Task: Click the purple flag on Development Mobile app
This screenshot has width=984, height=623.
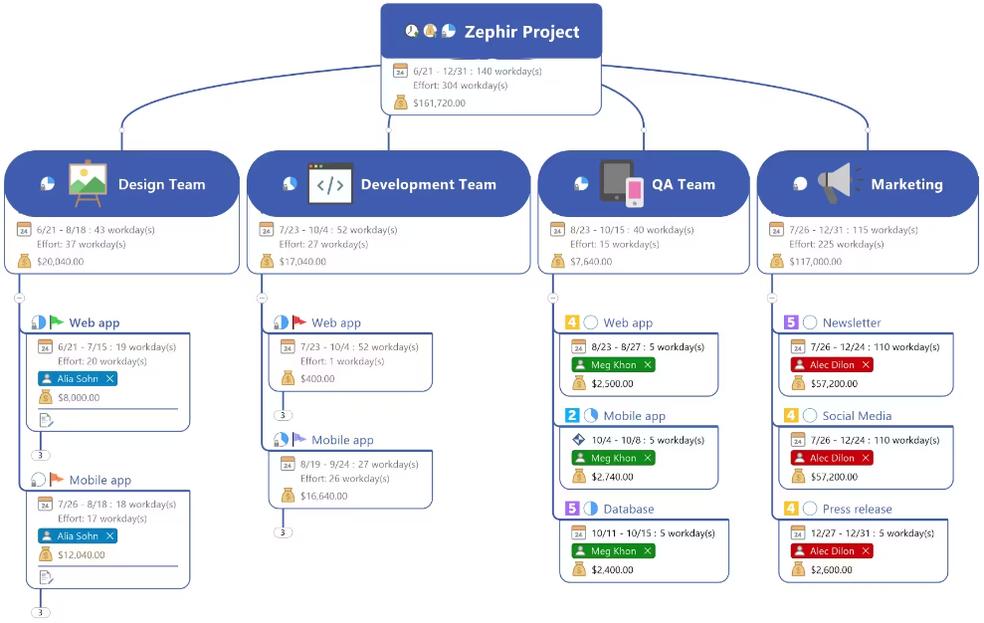Action: (298, 439)
